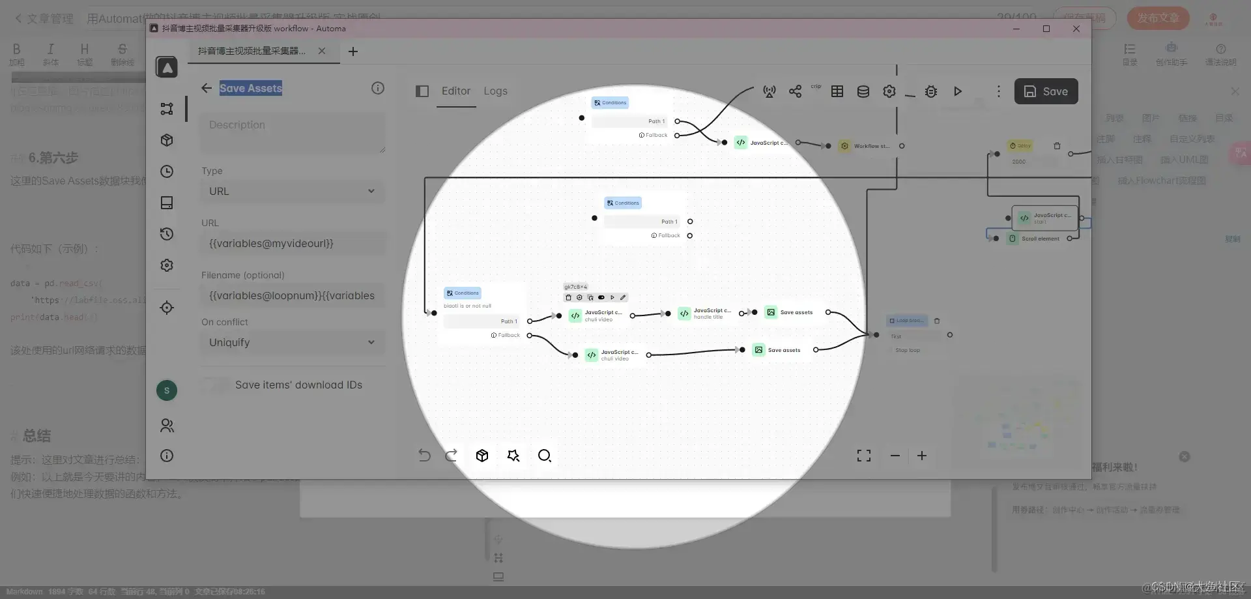The width and height of the screenshot is (1251, 599).
Task: Copy the block via block toolbar icon
Action: coord(590,297)
